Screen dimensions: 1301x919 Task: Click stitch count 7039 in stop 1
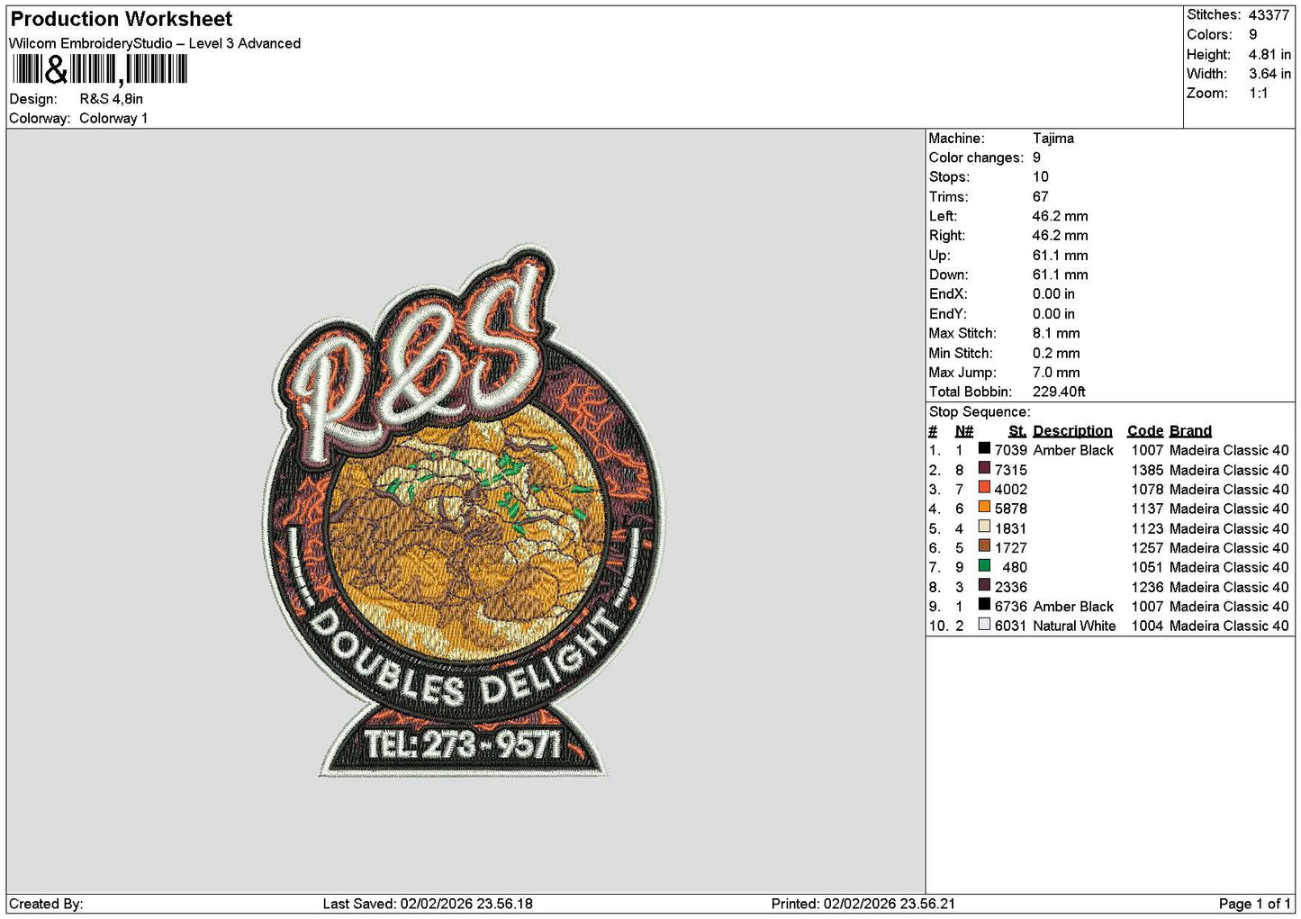[x=1010, y=450]
